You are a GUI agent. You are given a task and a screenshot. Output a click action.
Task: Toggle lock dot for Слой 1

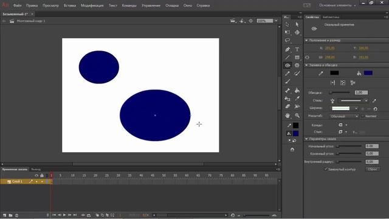(42, 181)
